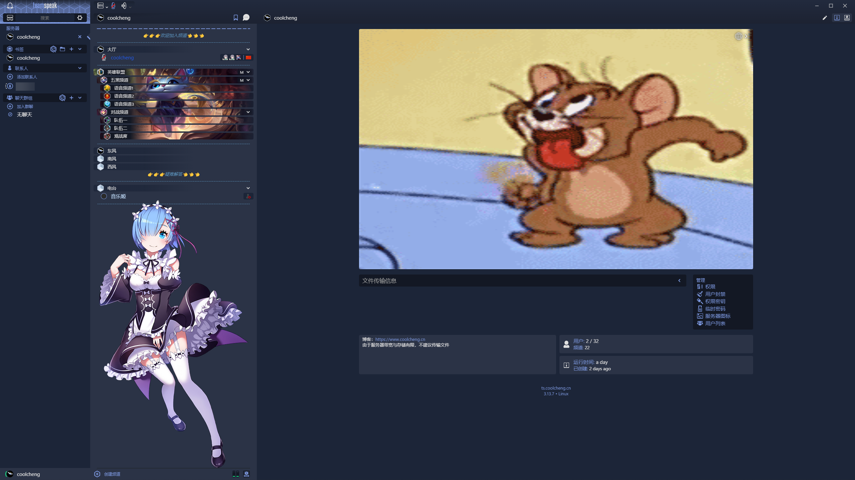Click 添加联系人 to add a contact
This screenshot has width=855, height=480.
(x=27, y=77)
